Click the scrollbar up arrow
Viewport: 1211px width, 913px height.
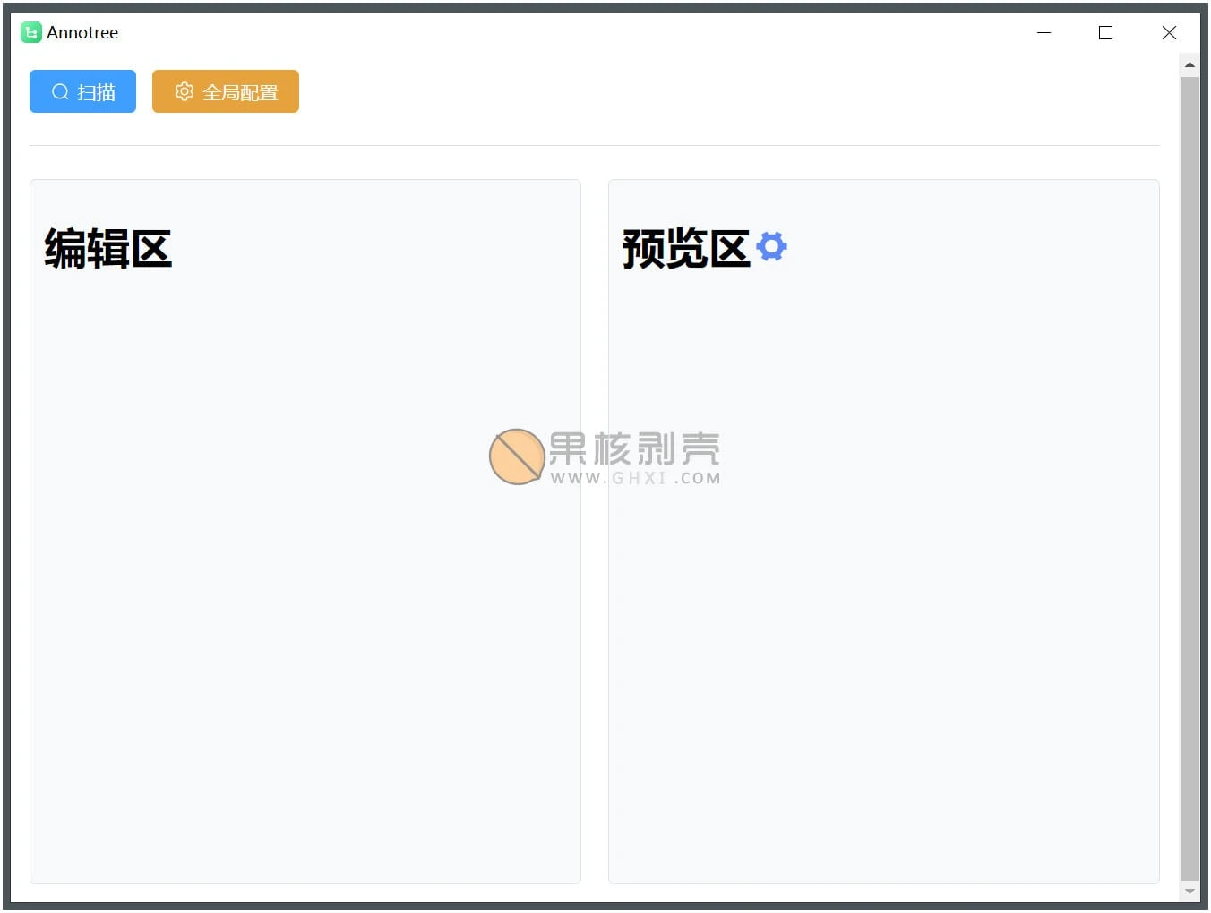1190,64
